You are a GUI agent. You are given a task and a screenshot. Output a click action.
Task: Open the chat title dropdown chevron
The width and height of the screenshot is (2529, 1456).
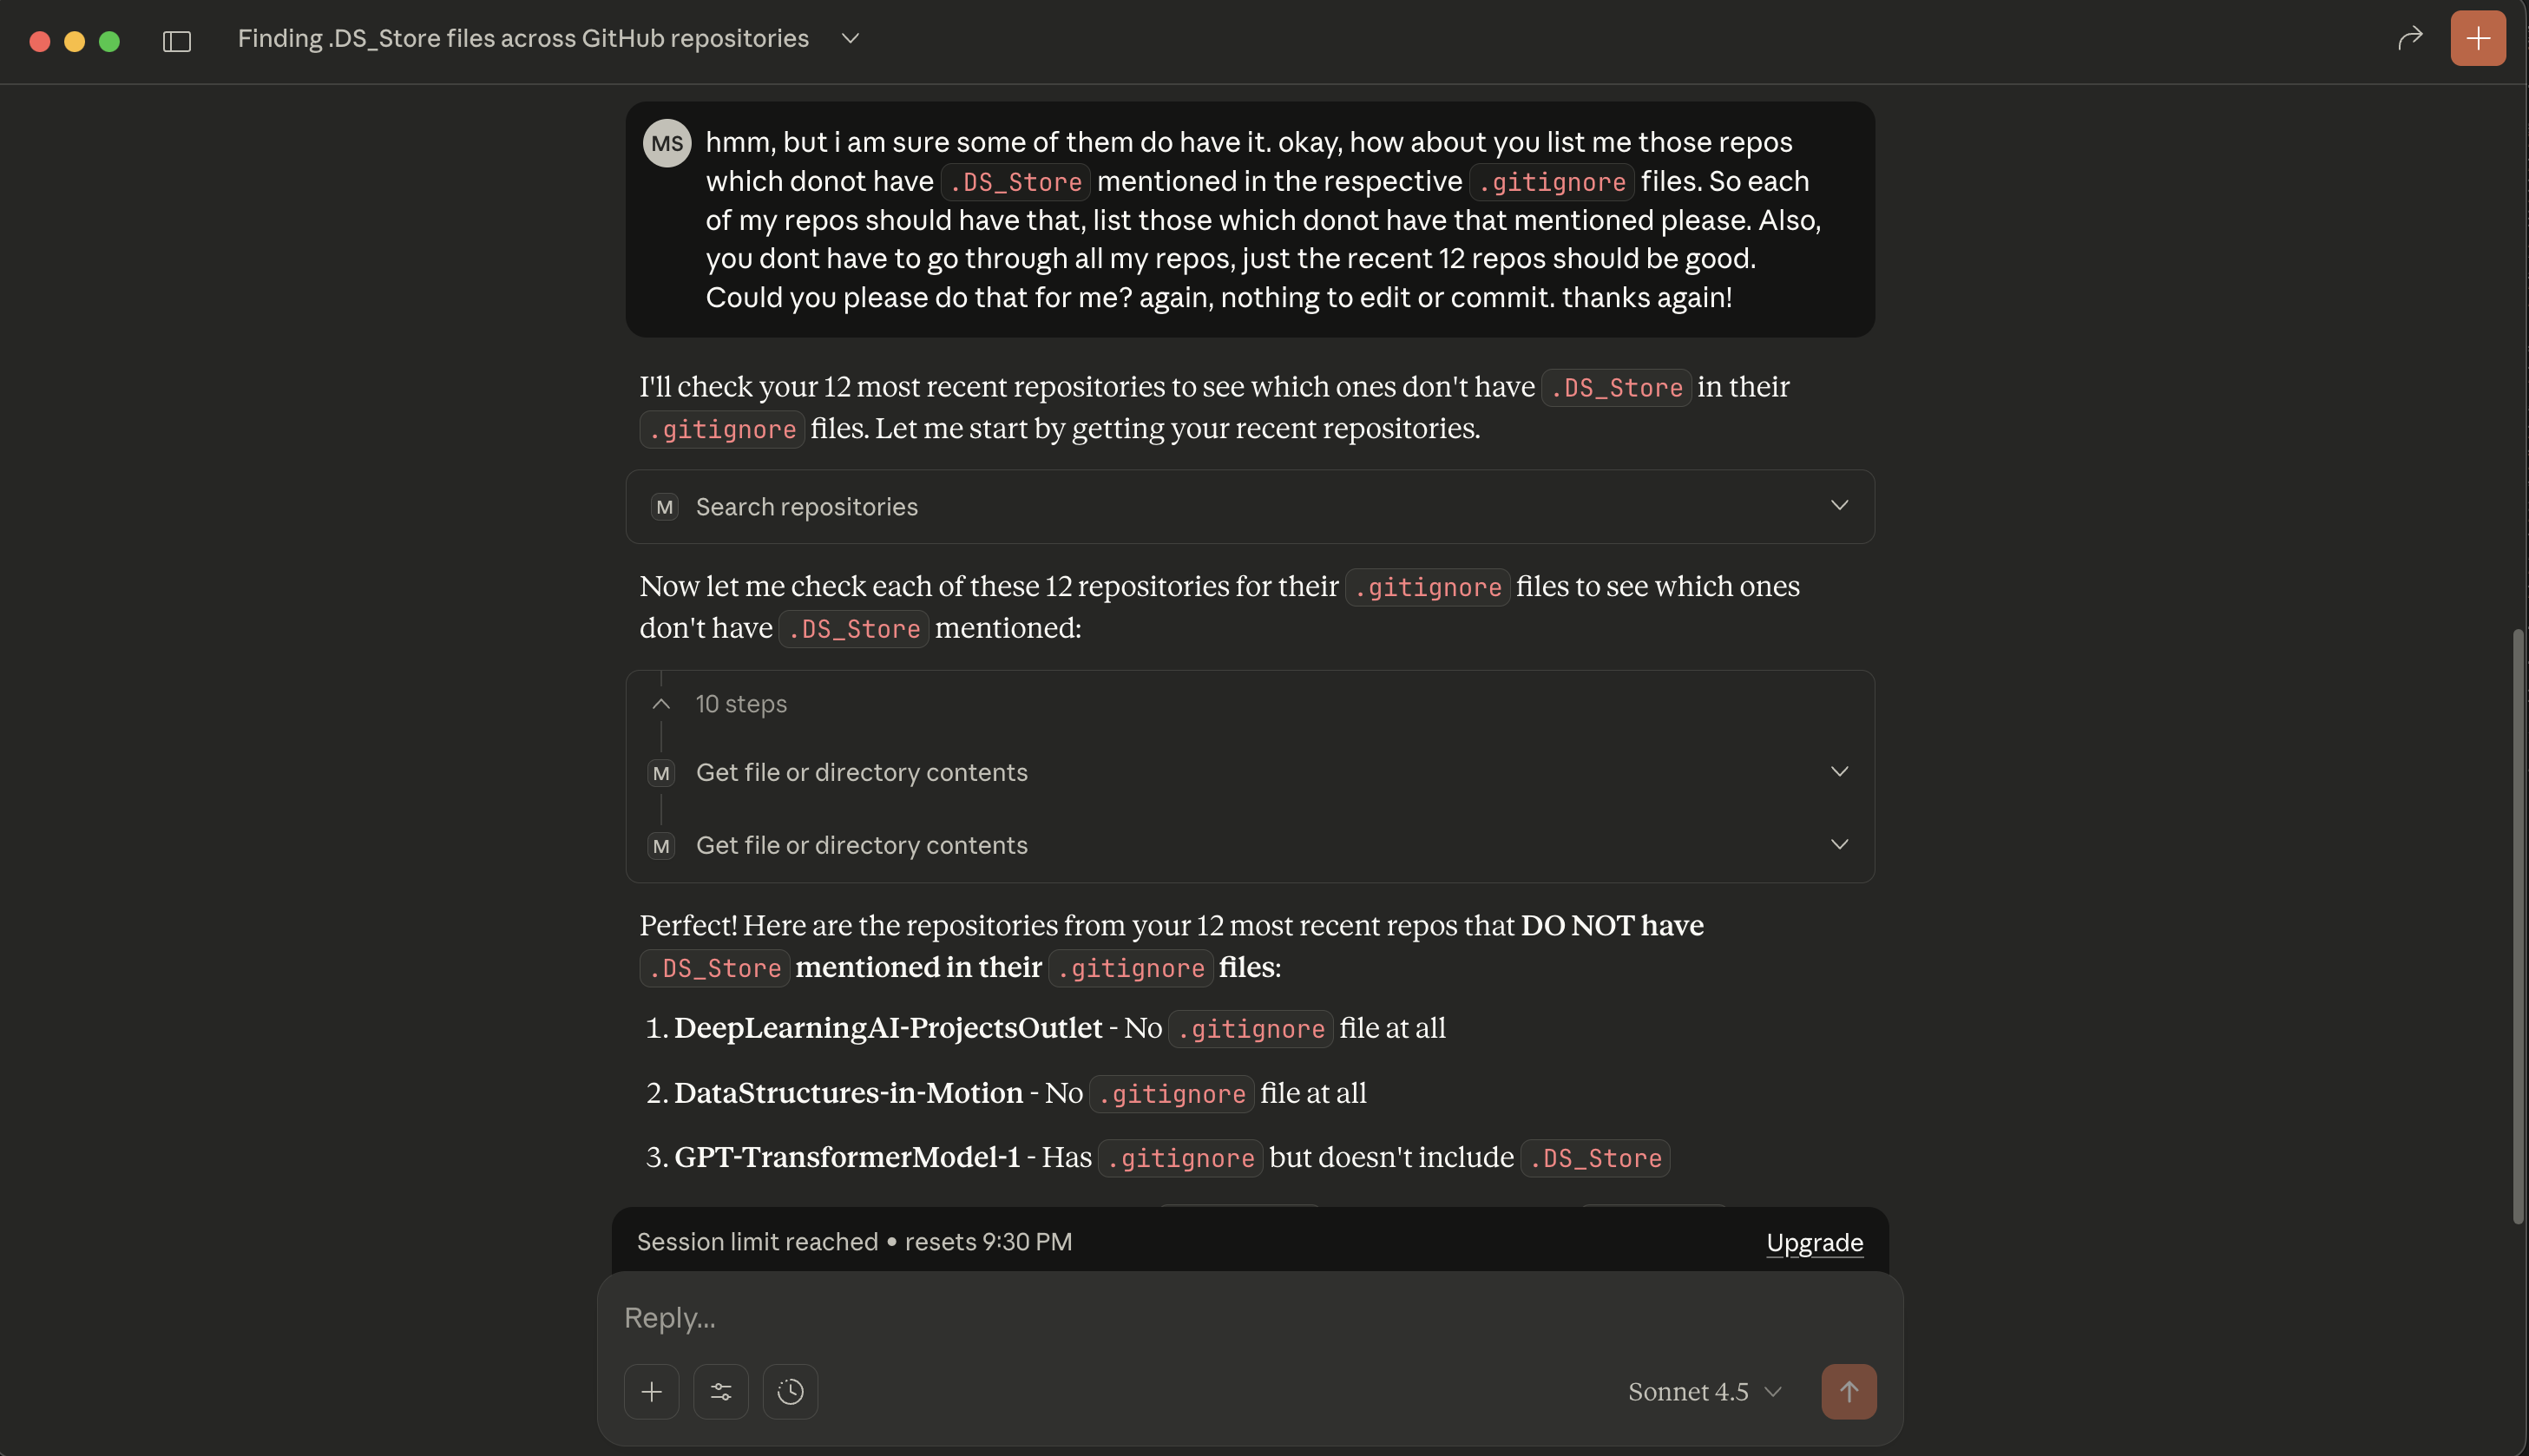point(850,38)
